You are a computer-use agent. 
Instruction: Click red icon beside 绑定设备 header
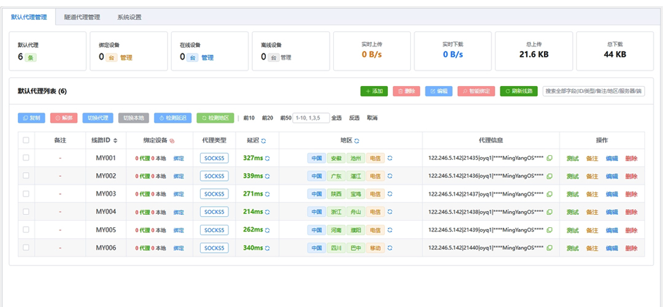coord(172,141)
